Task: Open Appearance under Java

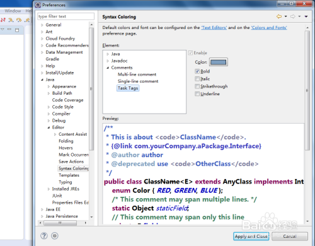Action: pos(64,86)
